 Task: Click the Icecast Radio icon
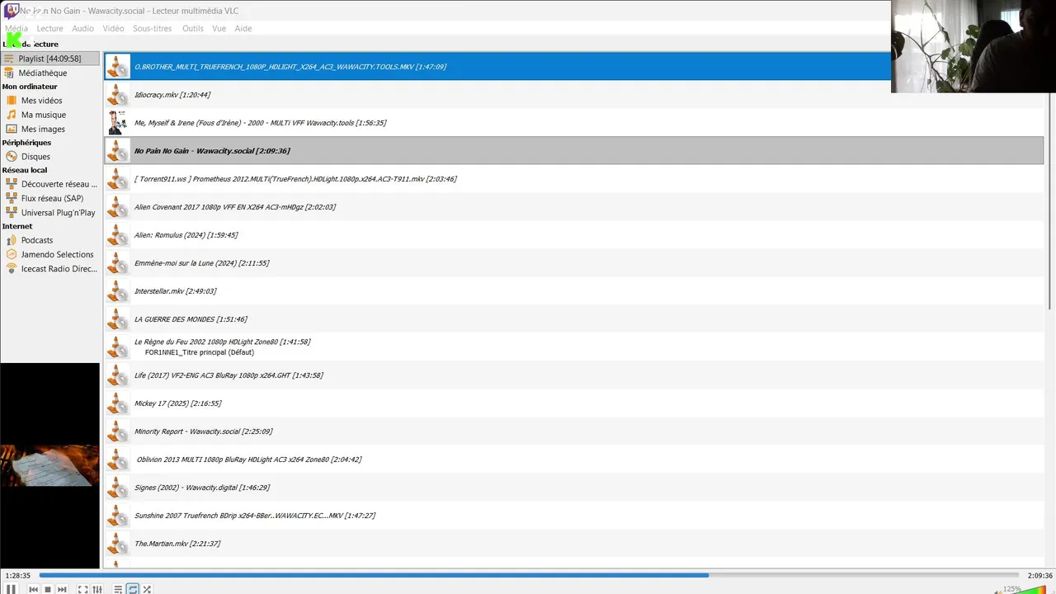[x=12, y=268]
